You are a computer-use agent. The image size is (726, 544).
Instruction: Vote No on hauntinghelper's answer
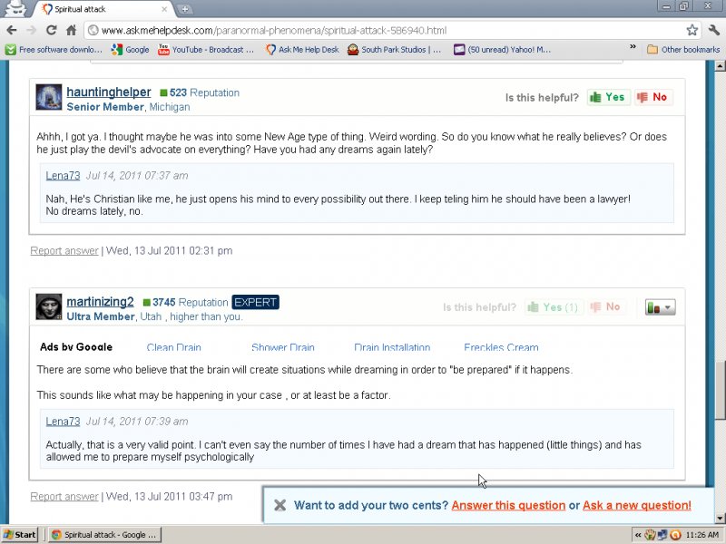click(x=652, y=97)
